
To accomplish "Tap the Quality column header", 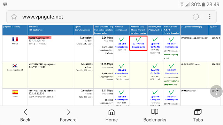I will coord(215,30).
